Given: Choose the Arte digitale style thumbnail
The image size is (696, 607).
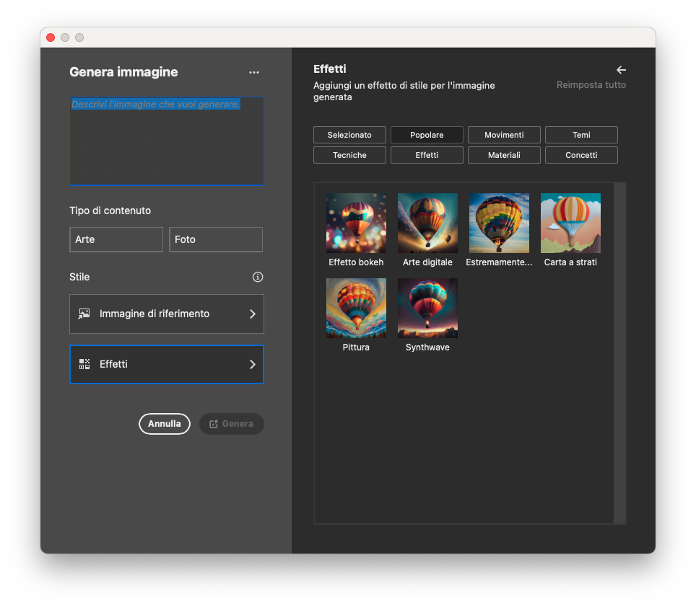Looking at the screenshot, I should (x=427, y=223).
